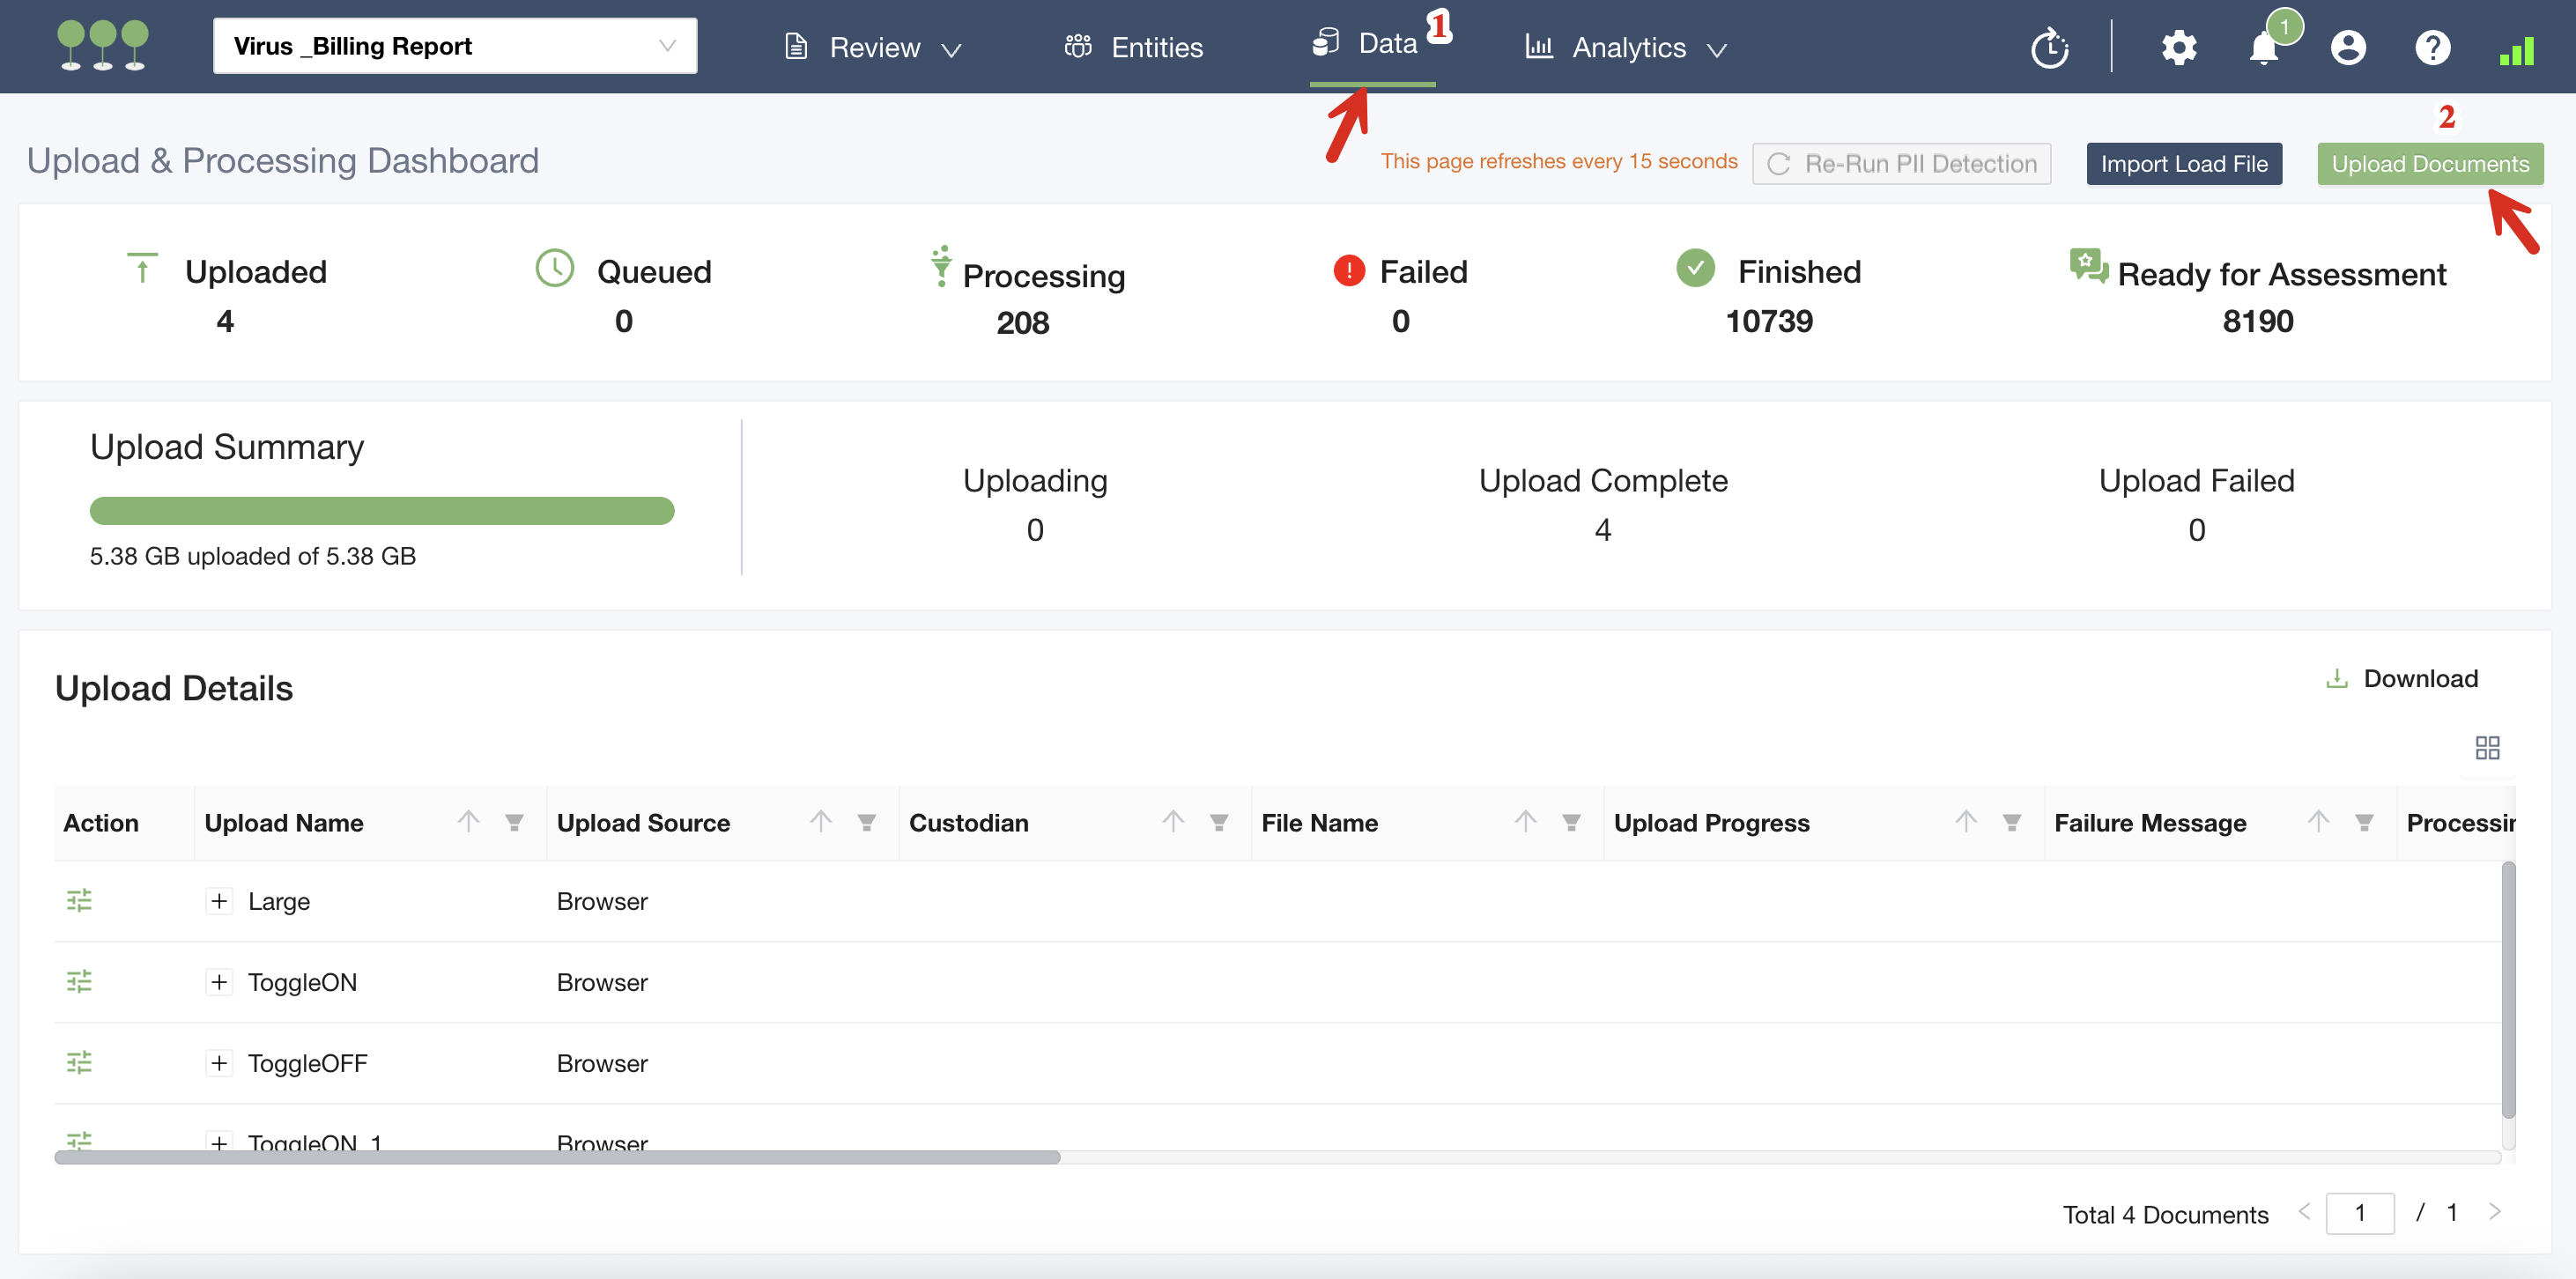Open the Review menu
Image resolution: width=2576 pixels, height=1279 pixels.
click(x=873, y=47)
